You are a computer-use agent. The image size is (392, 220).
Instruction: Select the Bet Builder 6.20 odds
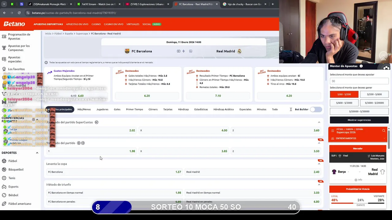tap(147, 96)
